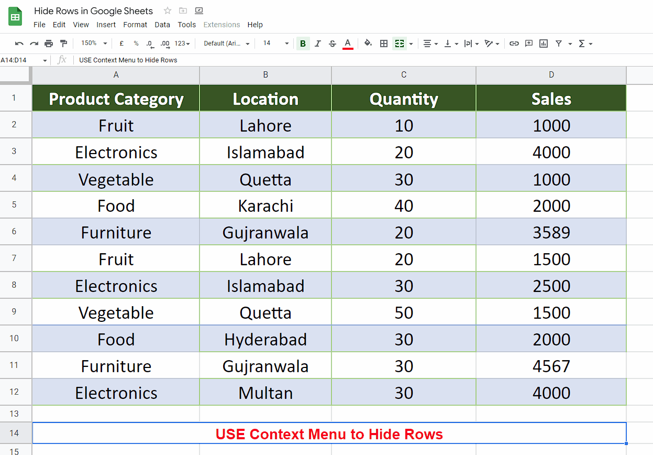Select the Product Category header cell

[116, 98]
